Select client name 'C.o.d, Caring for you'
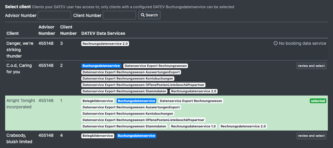This screenshot has height=148, width=333. (19, 69)
